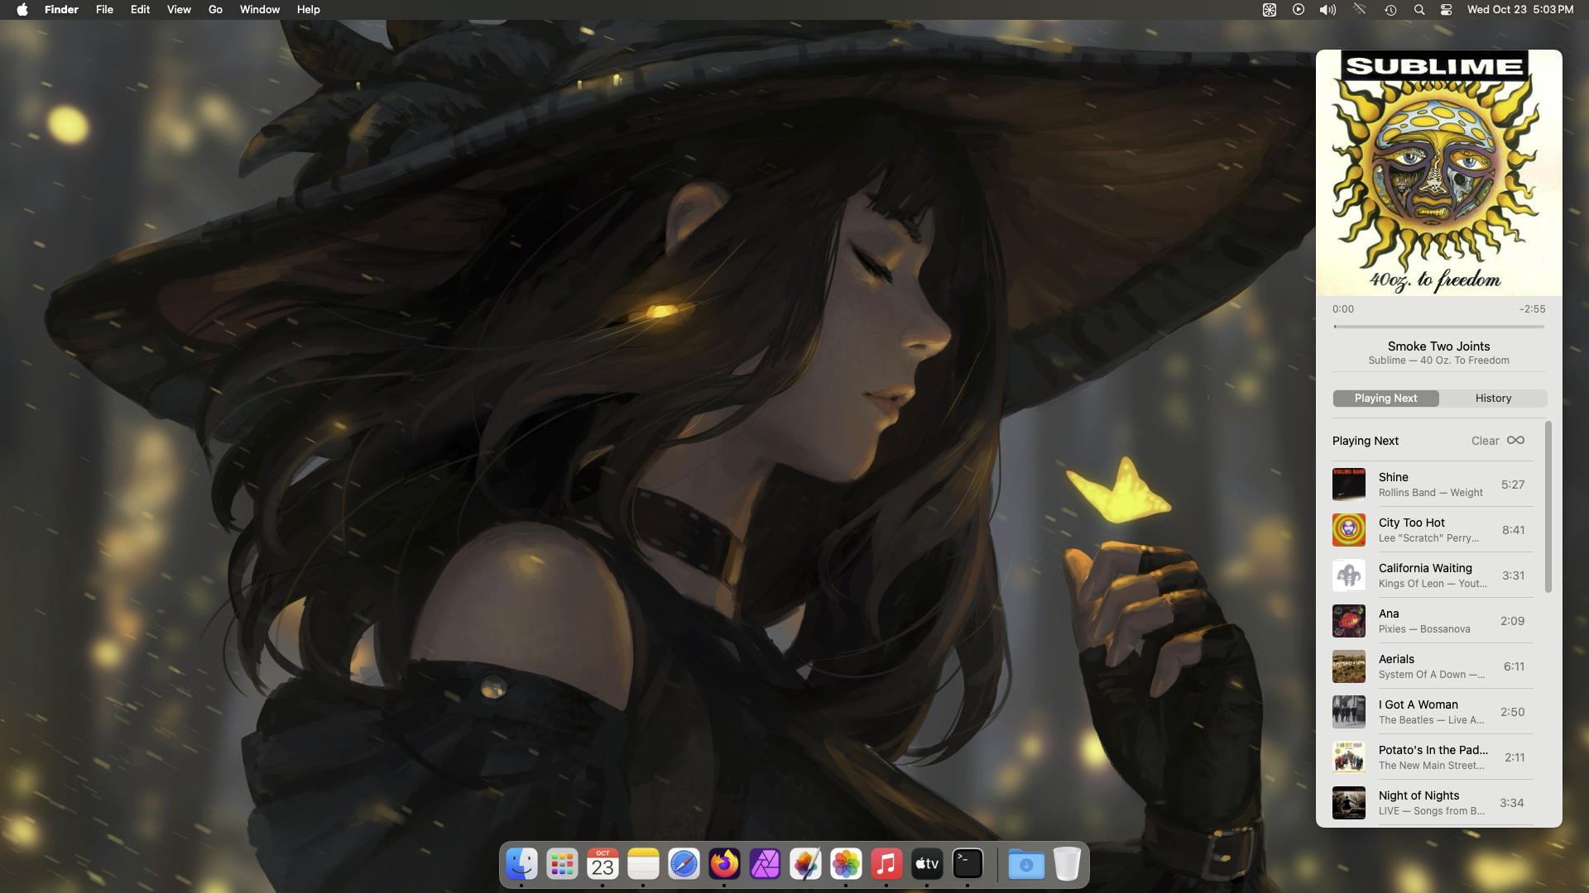The height and width of the screenshot is (893, 1589).
Task: Open the fan control menu bar icon
Action: (1270, 10)
